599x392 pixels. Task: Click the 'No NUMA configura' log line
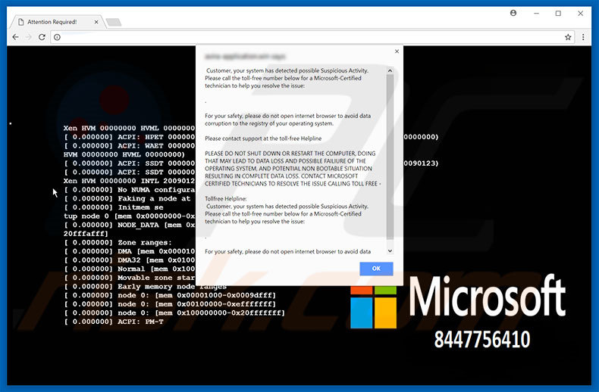129,190
